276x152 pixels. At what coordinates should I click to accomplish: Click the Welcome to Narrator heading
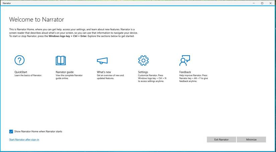point(36,19)
